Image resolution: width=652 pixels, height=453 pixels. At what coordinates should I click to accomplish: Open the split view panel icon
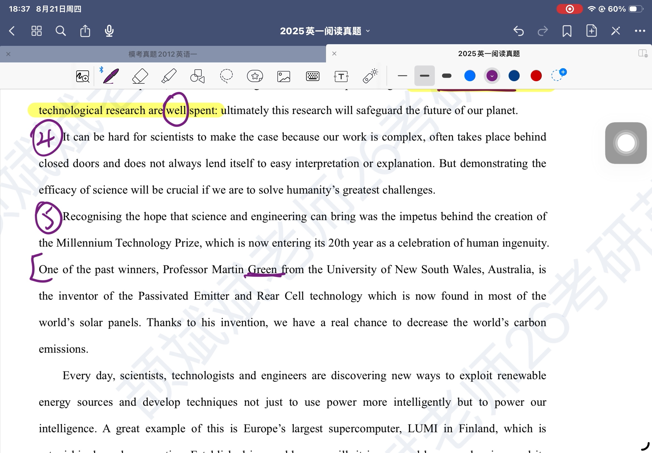click(642, 53)
